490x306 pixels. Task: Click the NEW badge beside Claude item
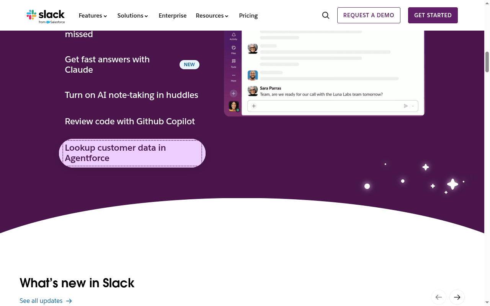click(189, 65)
